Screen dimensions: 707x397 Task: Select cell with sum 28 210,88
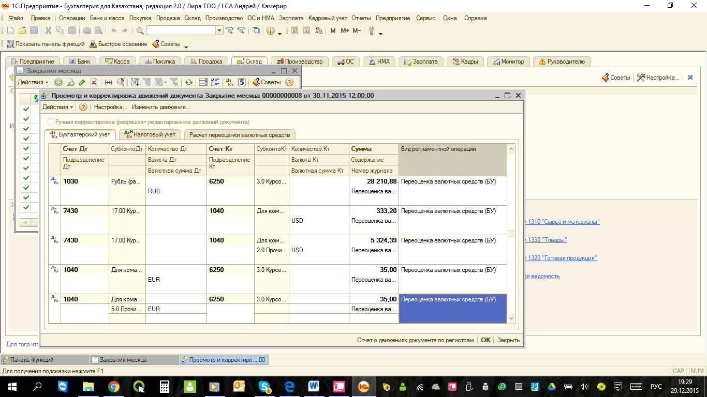(x=374, y=181)
